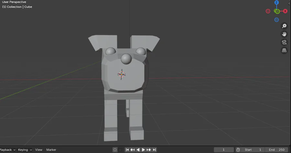Select the dog's left eye sphere
The width and height of the screenshot is (291, 153).
click(x=111, y=51)
